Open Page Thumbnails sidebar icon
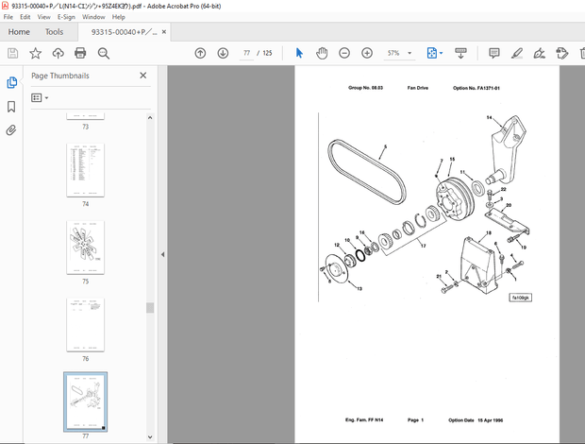 coord(11,82)
